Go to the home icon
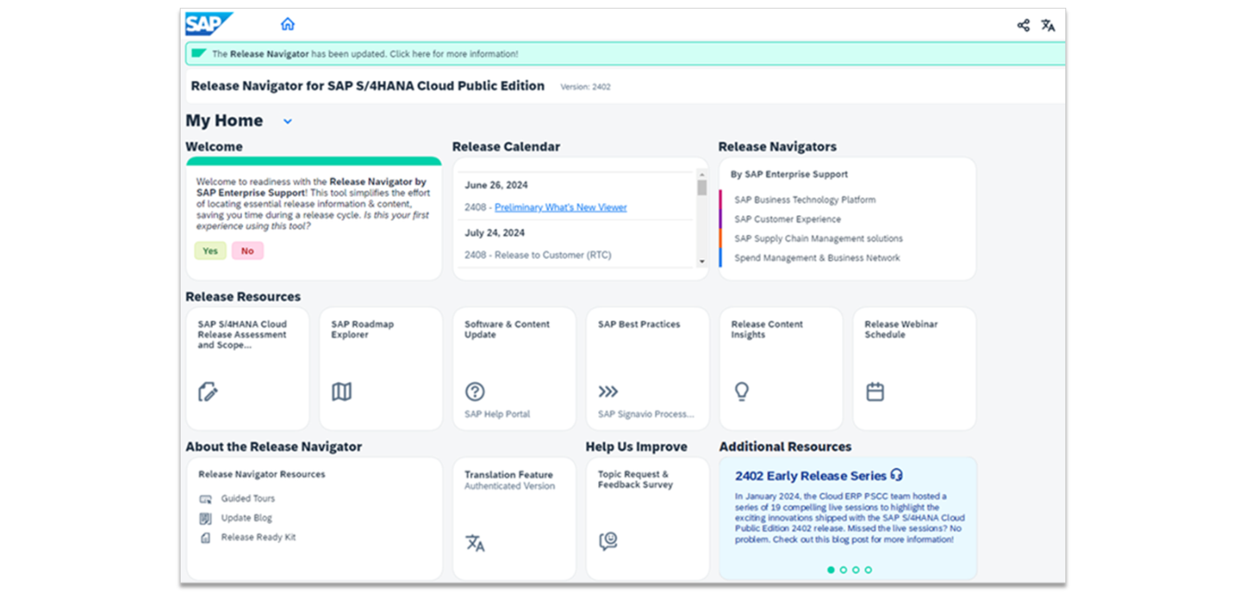The image size is (1246, 598). [287, 24]
